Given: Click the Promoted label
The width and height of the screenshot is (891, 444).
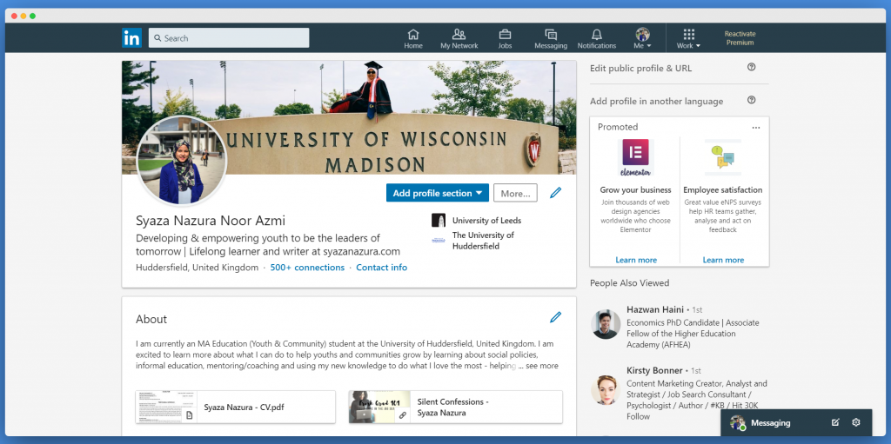Looking at the screenshot, I should 618,127.
